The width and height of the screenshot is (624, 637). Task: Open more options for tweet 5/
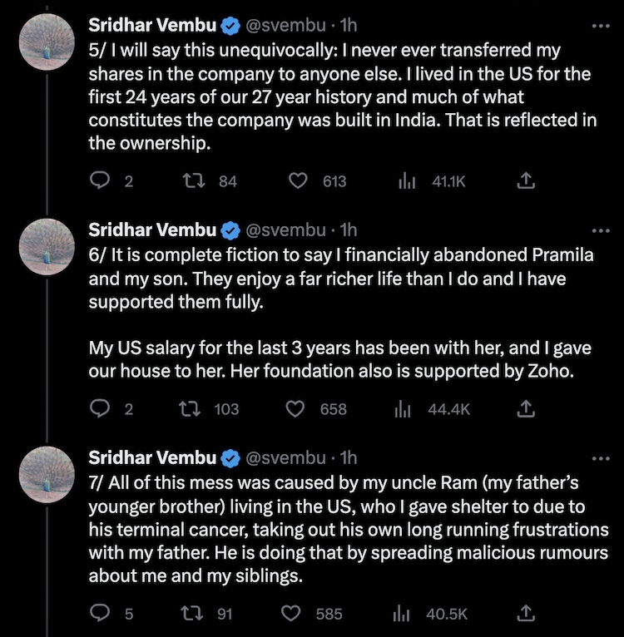coord(600,27)
